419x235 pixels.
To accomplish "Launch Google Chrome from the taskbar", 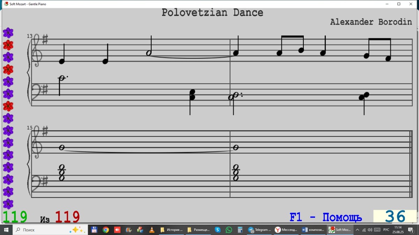I will (105, 230).
